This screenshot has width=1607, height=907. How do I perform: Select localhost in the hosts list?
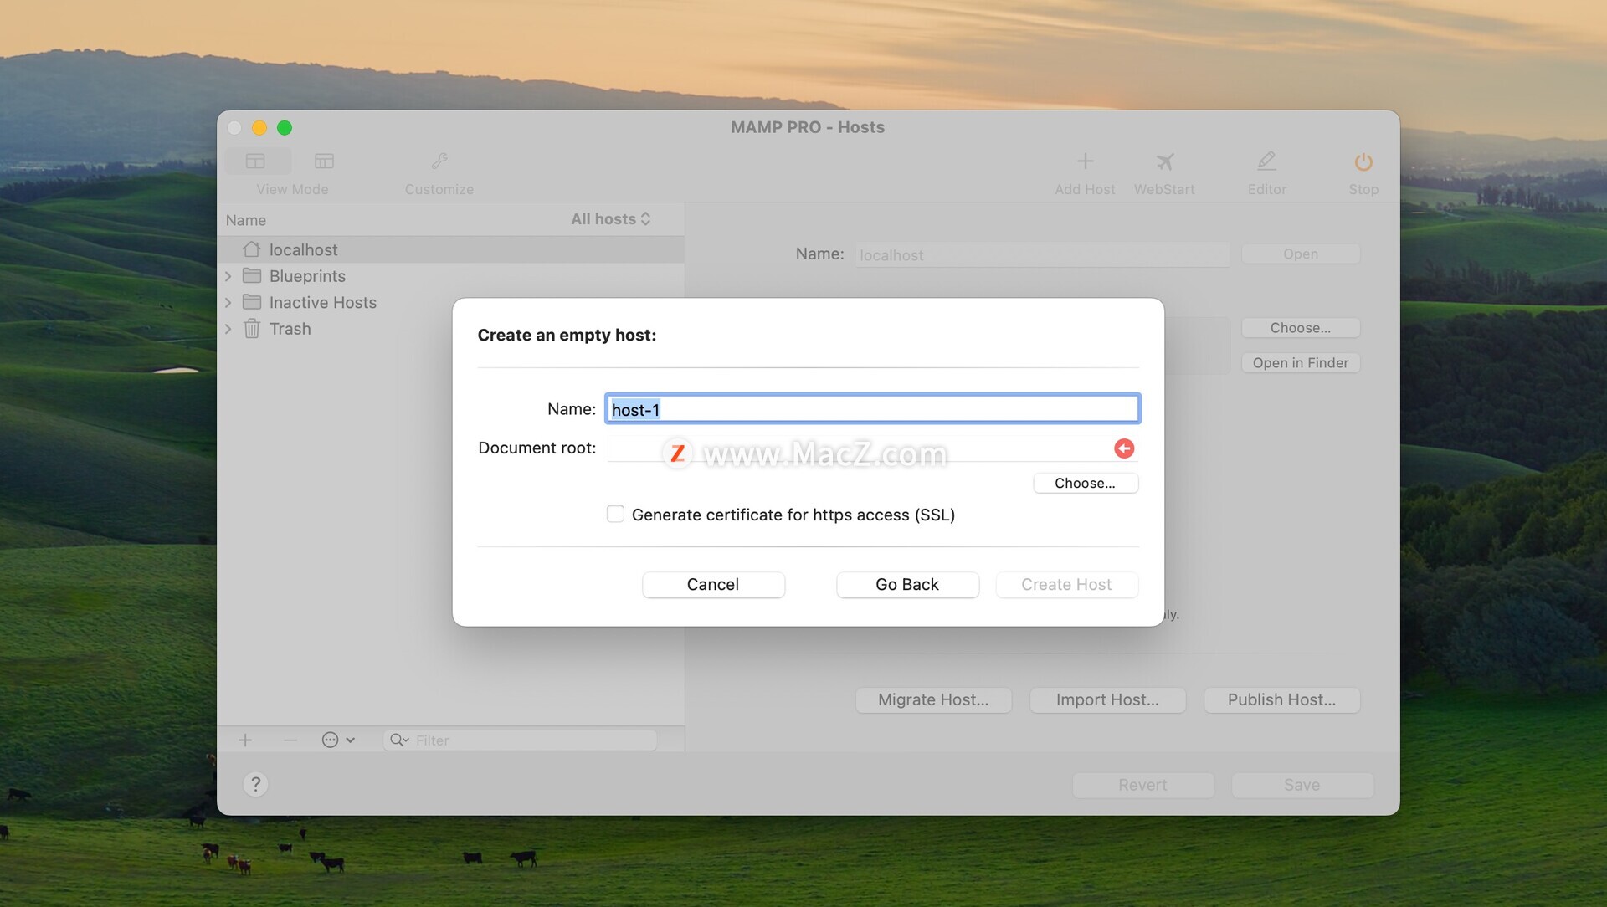click(450, 249)
